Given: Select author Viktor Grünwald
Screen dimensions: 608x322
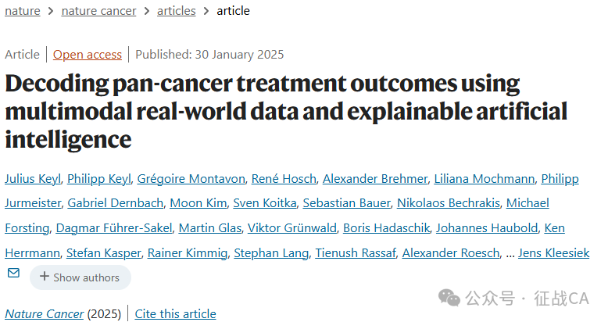Looking at the screenshot, I should [x=292, y=228].
